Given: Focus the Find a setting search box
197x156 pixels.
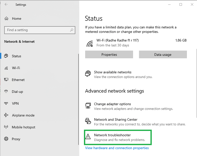Looking at the screenshot, I should (40, 30).
